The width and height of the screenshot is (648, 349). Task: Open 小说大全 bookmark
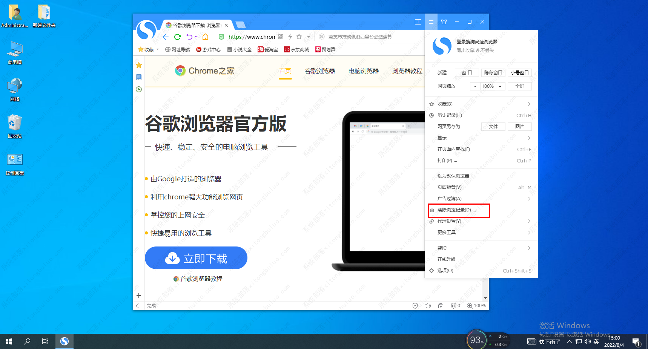tap(239, 49)
